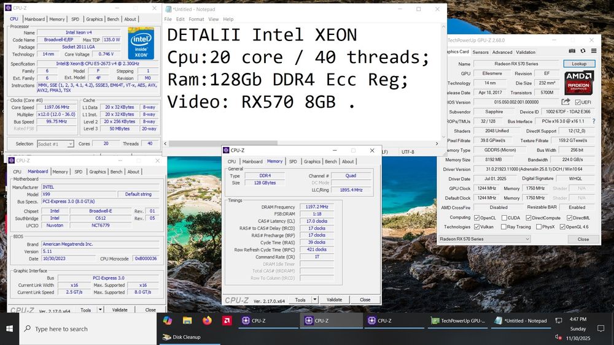The width and height of the screenshot is (614, 345).
Task: Click the Notepad horizontal scrollbar thumb
Action: pyautogui.click(x=223, y=143)
